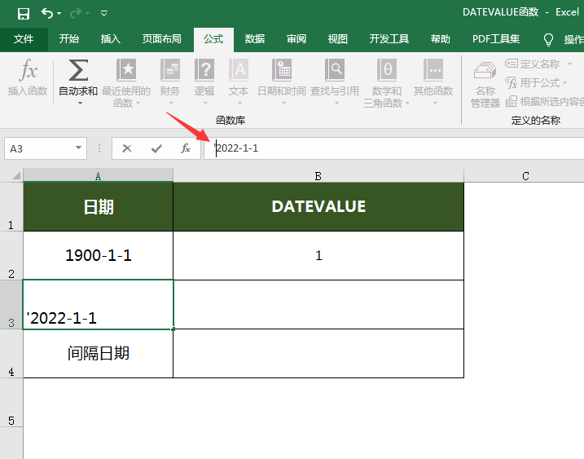The width and height of the screenshot is (584, 459).
Task: Open Customize Quick Access Toolbar dropdown
Action: [x=104, y=14]
